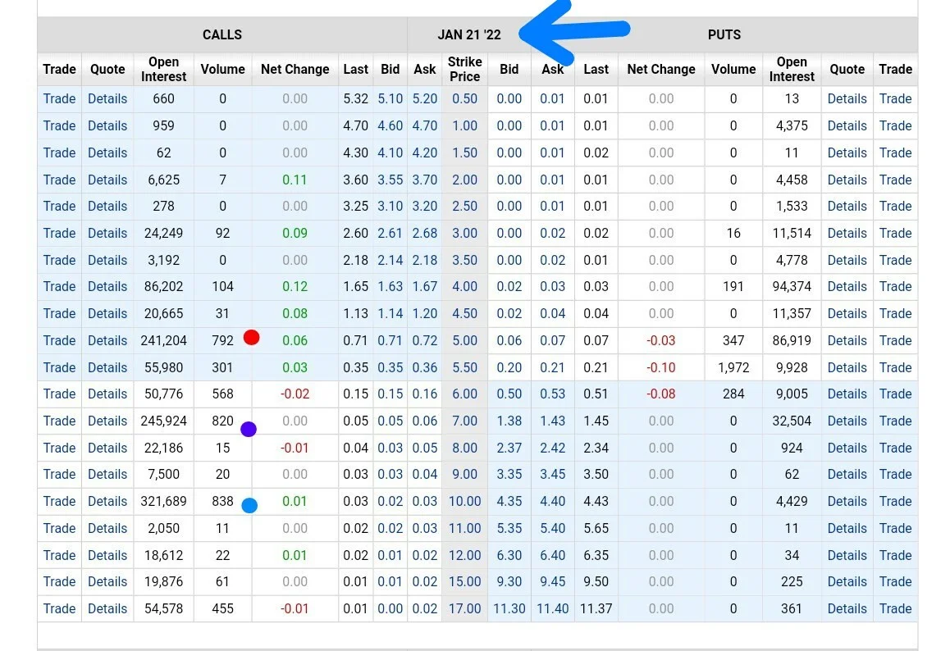The image size is (950, 651).
Task: Select calls last price 5.32
Action: (356, 98)
